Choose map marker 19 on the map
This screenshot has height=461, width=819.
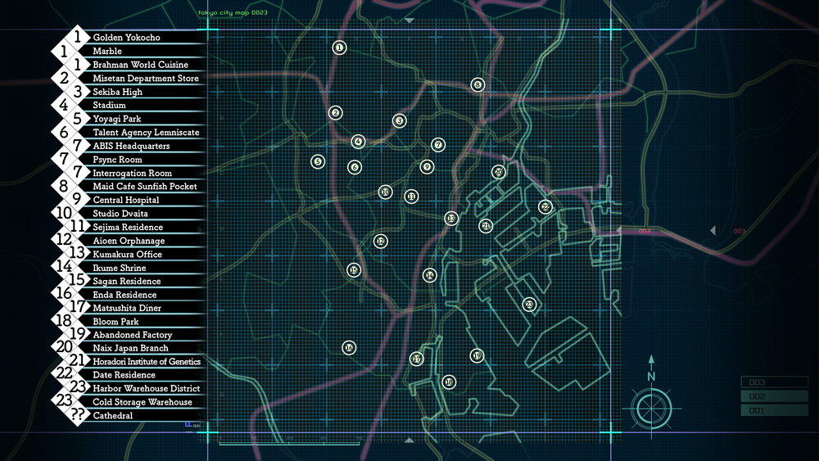(477, 356)
